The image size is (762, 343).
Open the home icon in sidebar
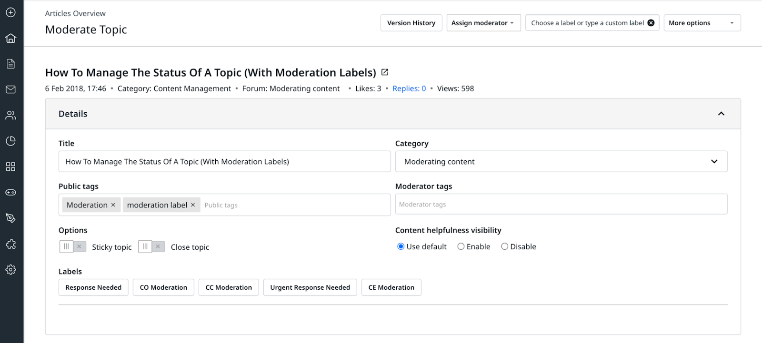pos(10,38)
